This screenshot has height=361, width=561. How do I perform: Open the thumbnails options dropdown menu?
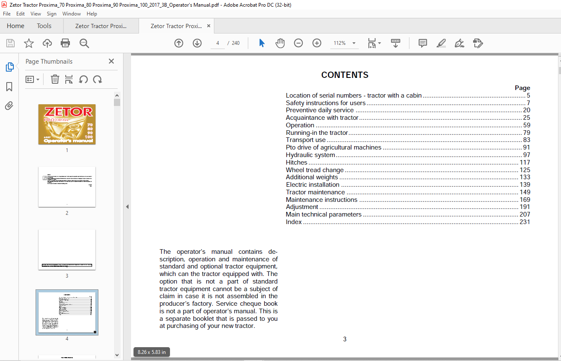33,79
